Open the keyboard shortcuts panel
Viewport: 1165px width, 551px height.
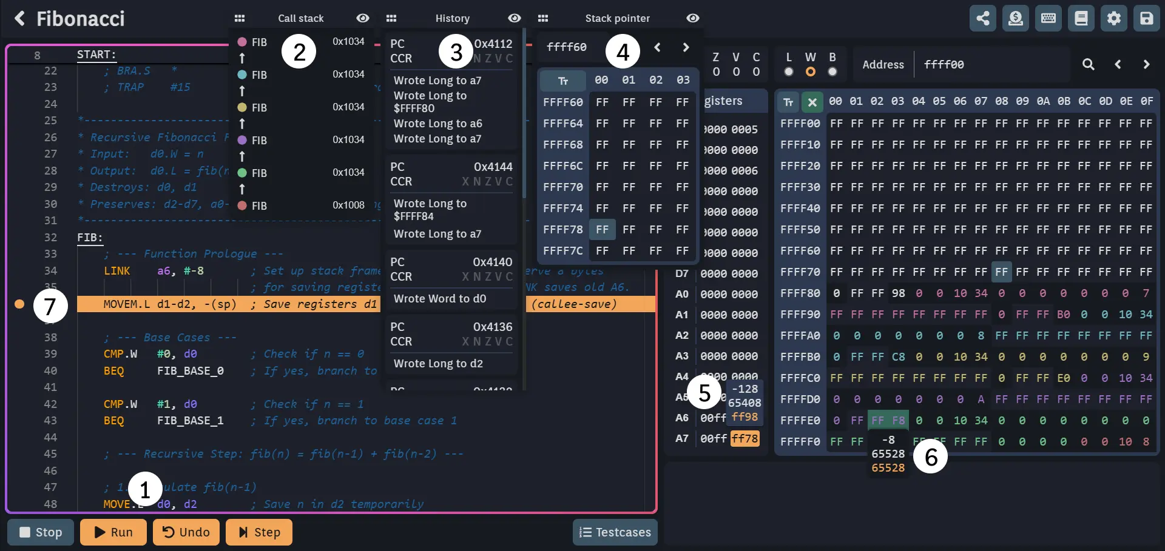(1048, 18)
